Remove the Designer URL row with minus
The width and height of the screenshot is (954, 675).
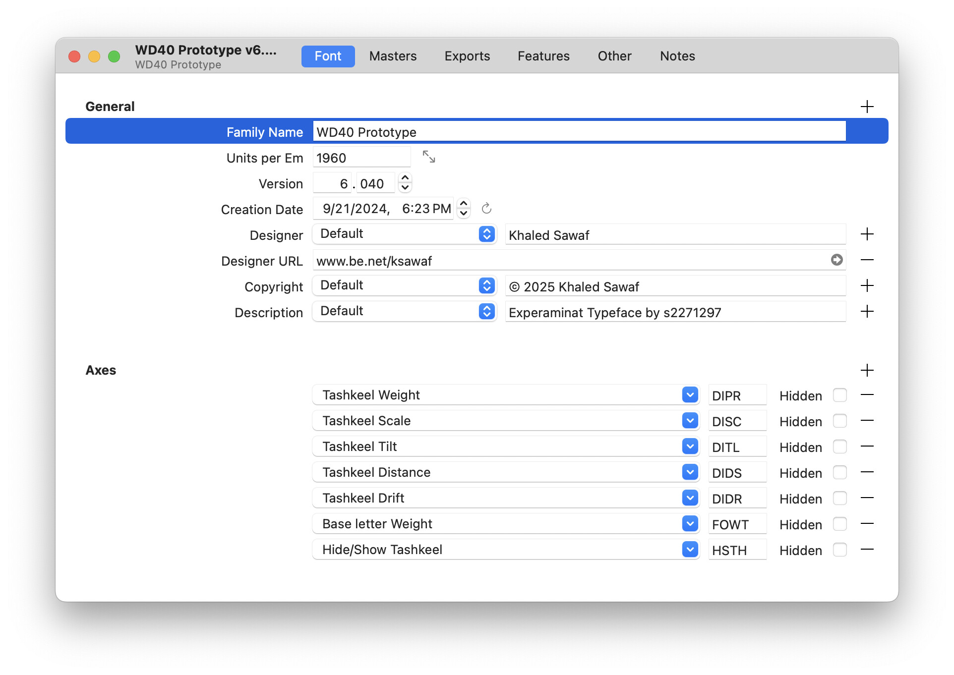coord(867,260)
